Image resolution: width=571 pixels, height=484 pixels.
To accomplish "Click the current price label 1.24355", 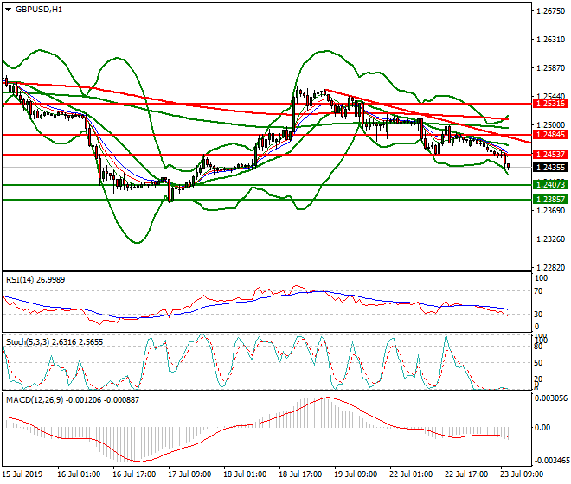I will pyautogui.click(x=550, y=168).
